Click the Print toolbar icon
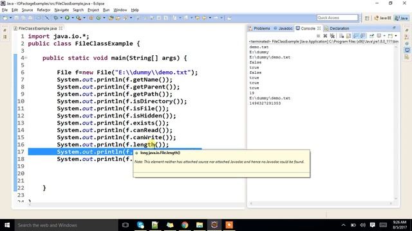Screen dimensions: 412x231 pyautogui.click(x=30, y=18)
